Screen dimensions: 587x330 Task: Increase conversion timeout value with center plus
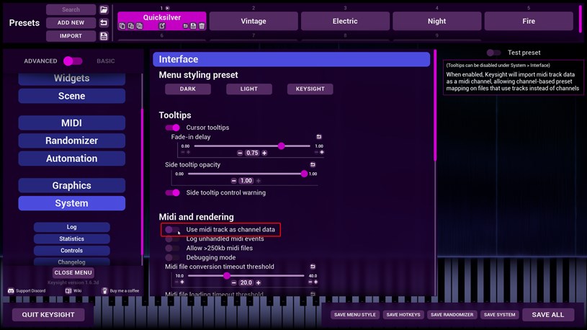click(259, 282)
